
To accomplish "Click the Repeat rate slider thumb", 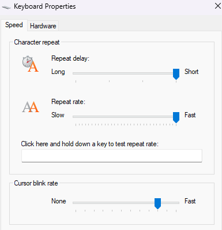I will (x=176, y=117).
